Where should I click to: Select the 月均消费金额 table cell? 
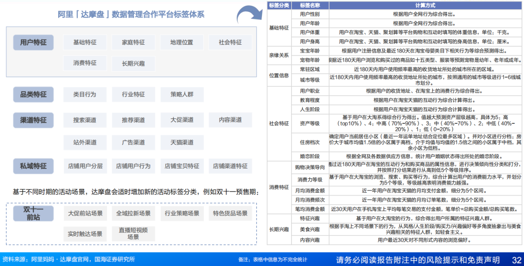point(310,190)
